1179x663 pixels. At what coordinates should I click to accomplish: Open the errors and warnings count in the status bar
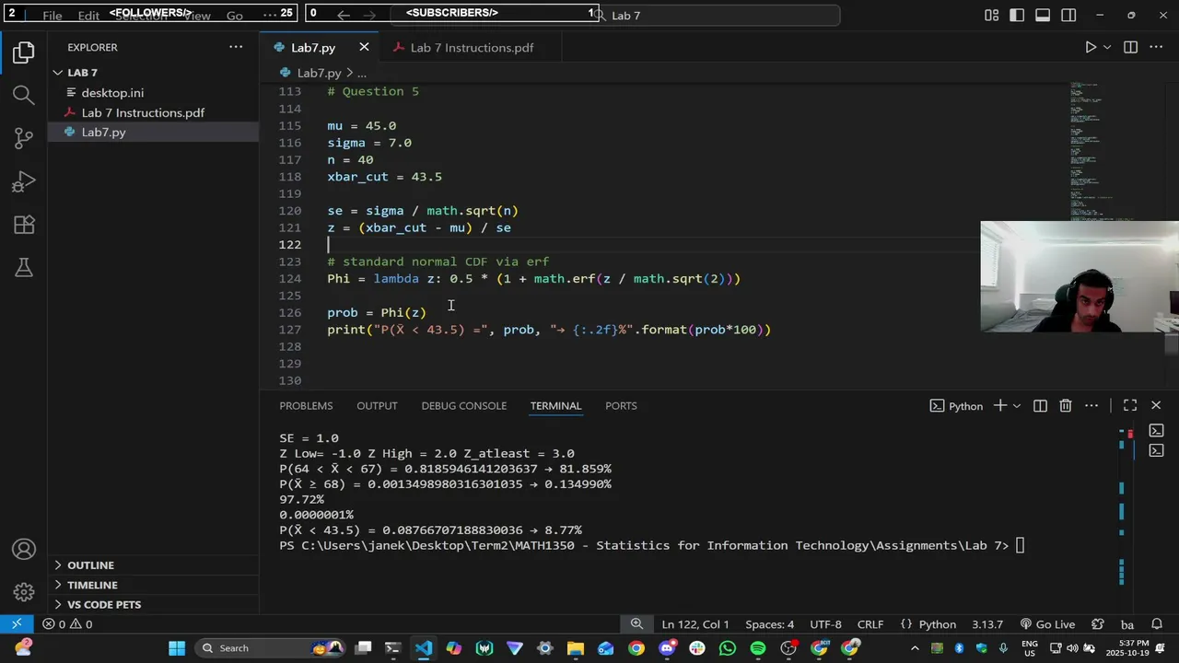[67, 623]
